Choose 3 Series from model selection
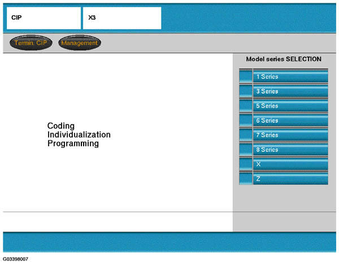 click(x=290, y=91)
